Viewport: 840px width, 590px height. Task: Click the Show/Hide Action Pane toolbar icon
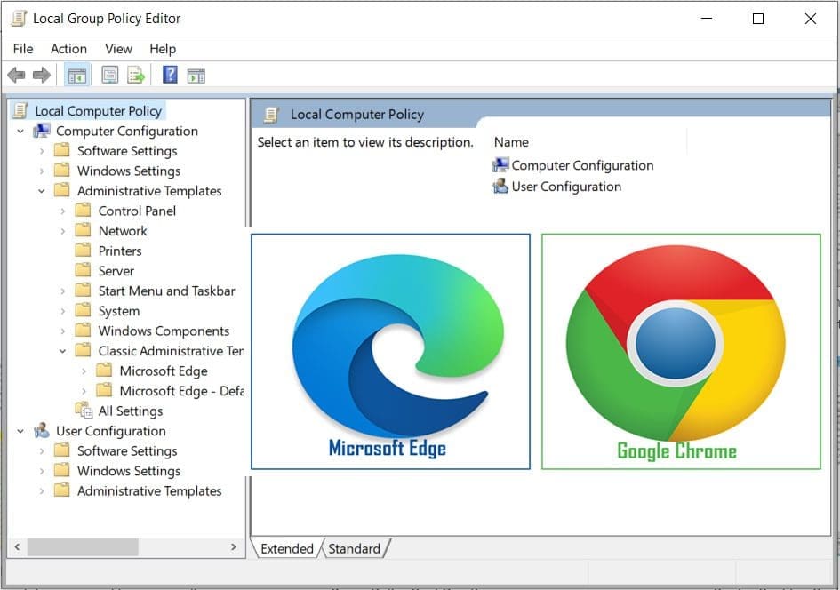pos(196,75)
